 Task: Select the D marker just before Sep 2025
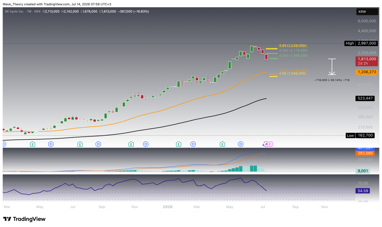(x=98, y=144)
